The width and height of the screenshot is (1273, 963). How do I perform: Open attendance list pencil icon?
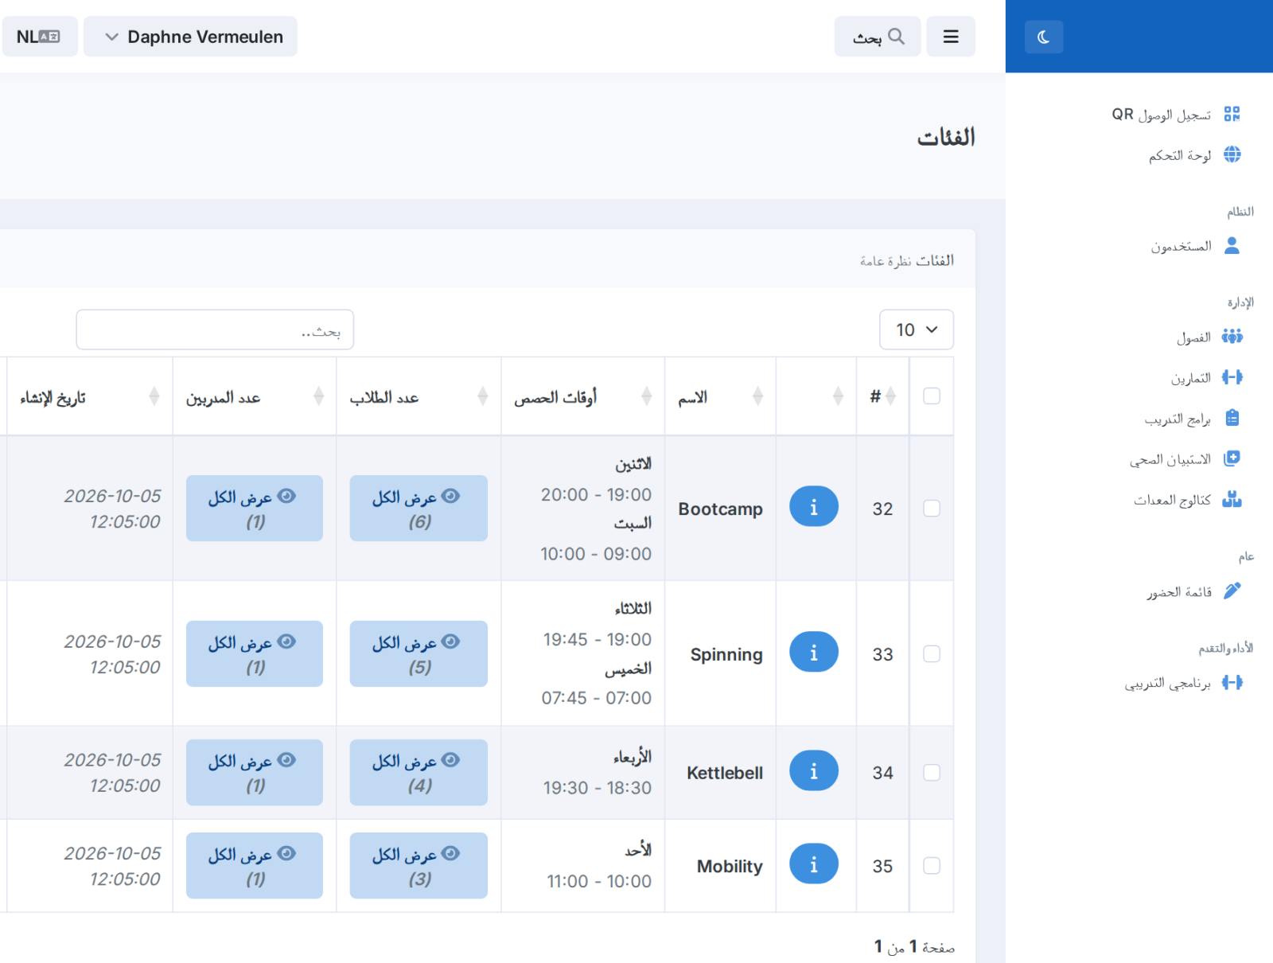pos(1232,591)
